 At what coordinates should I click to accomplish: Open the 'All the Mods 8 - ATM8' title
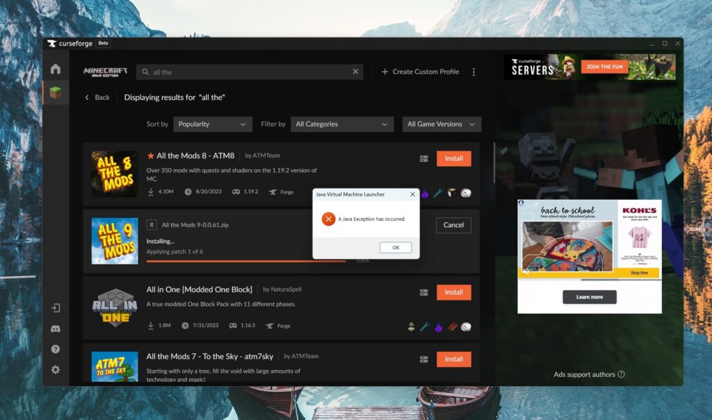click(195, 156)
